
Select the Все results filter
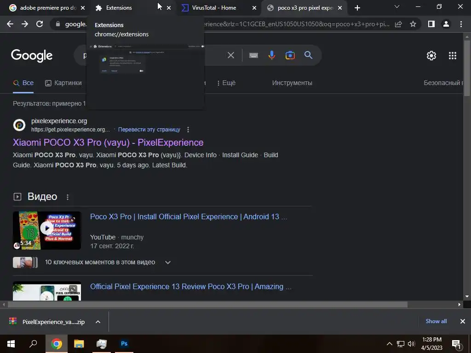click(23, 83)
